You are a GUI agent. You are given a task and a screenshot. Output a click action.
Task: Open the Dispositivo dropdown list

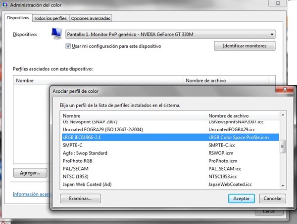[x=170, y=35]
